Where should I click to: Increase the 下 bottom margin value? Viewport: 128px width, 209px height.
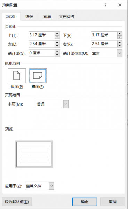coord(120,33)
